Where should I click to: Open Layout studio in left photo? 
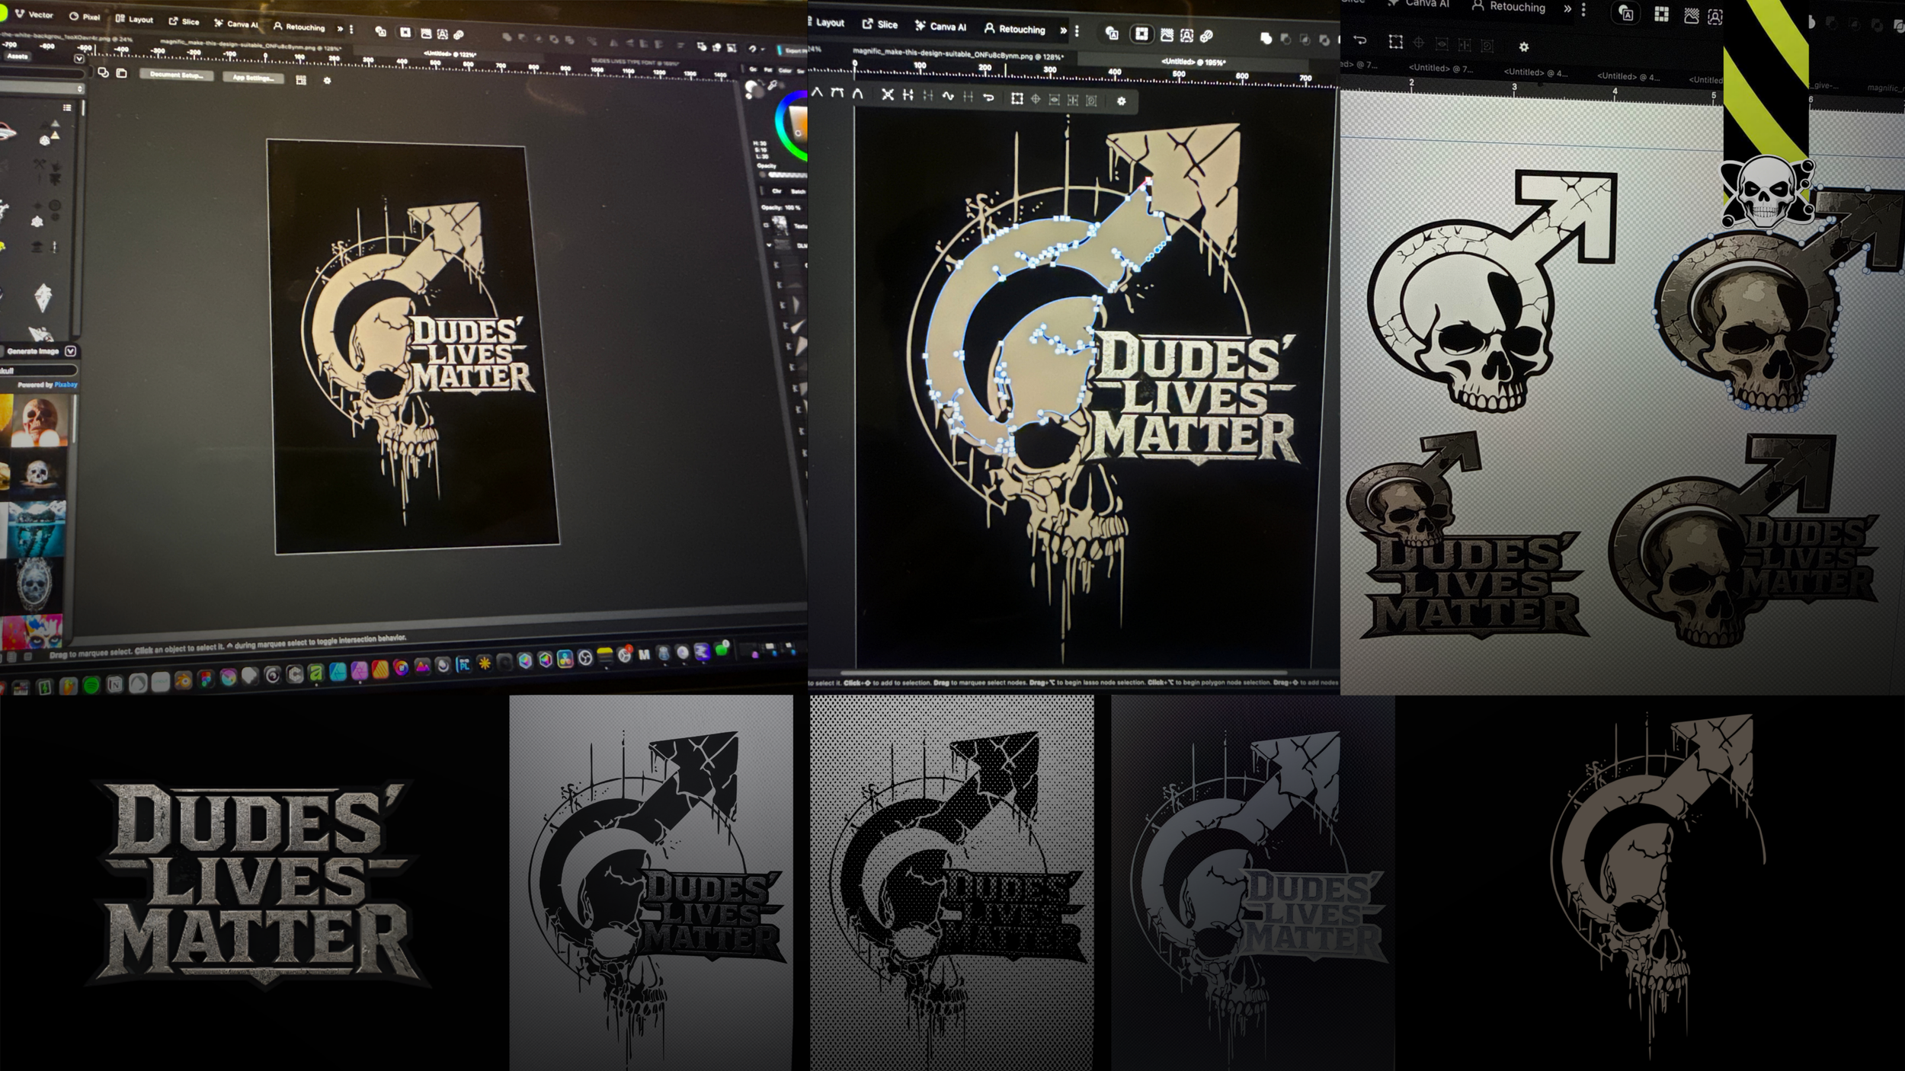(134, 19)
